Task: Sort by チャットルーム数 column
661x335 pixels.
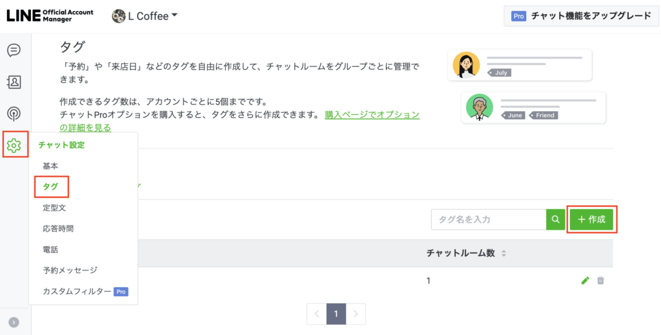Action: coord(504,253)
